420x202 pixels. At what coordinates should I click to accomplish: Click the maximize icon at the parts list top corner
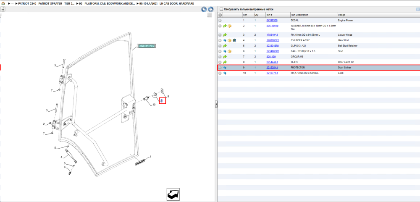coord(417,9)
